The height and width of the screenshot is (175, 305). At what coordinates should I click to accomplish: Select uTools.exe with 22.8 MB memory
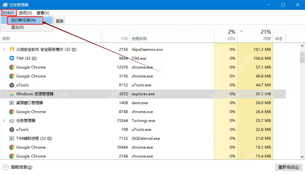tap(142, 130)
